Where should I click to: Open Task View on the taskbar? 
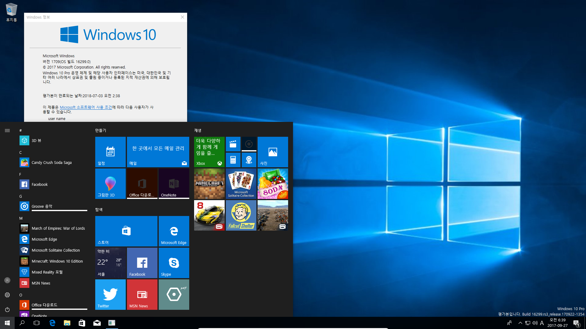[37, 323]
